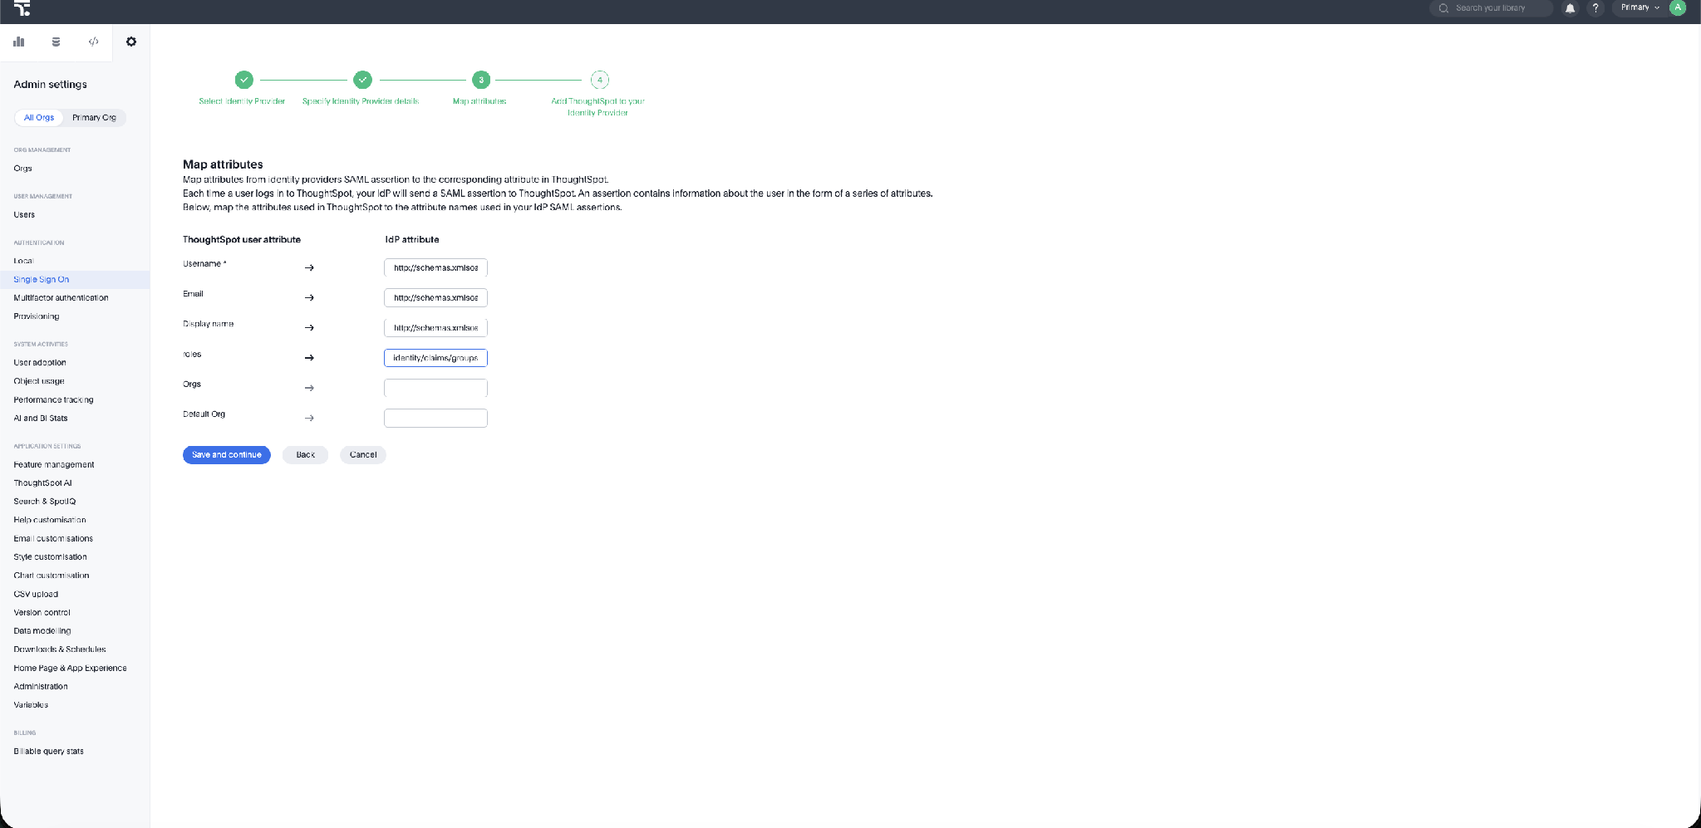Viewport: 1701px width, 828px height.
Task: Open Chart customisation settings
Action: pos(52,576)
